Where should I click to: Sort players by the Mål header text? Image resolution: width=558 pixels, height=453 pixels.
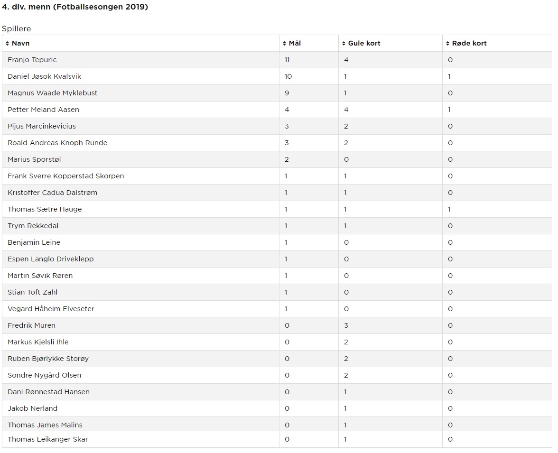pos(295,44)
